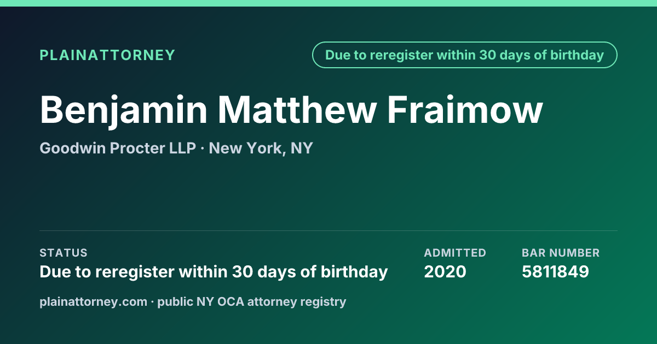Open the plainattorney.com footer link

click(x=93, y=301)
